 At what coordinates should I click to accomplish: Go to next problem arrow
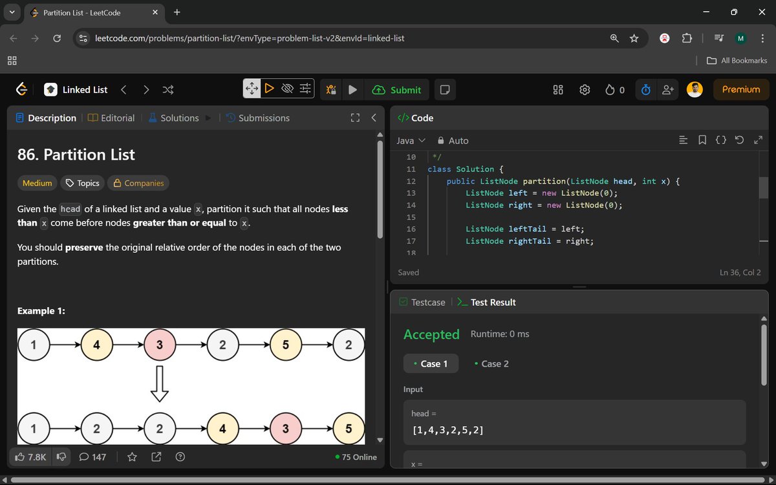(x=146, y=89)
